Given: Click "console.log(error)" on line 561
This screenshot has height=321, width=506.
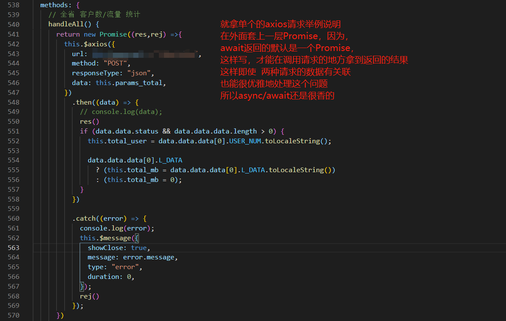Looking at the screenshot, I should (x=115, y=228).
